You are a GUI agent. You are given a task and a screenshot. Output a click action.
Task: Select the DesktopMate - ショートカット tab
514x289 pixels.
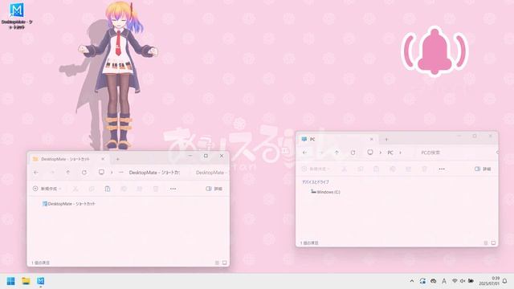[x=66, y=159]
